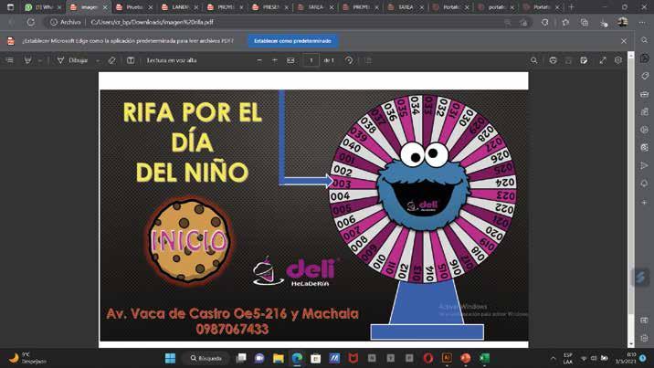Toggle the page view layout icon
The image size is (654, 368).
click(131, 60)
